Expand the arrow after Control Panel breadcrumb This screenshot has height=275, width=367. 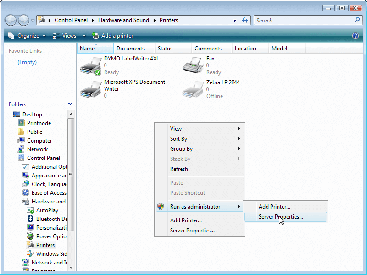point(93,20)
